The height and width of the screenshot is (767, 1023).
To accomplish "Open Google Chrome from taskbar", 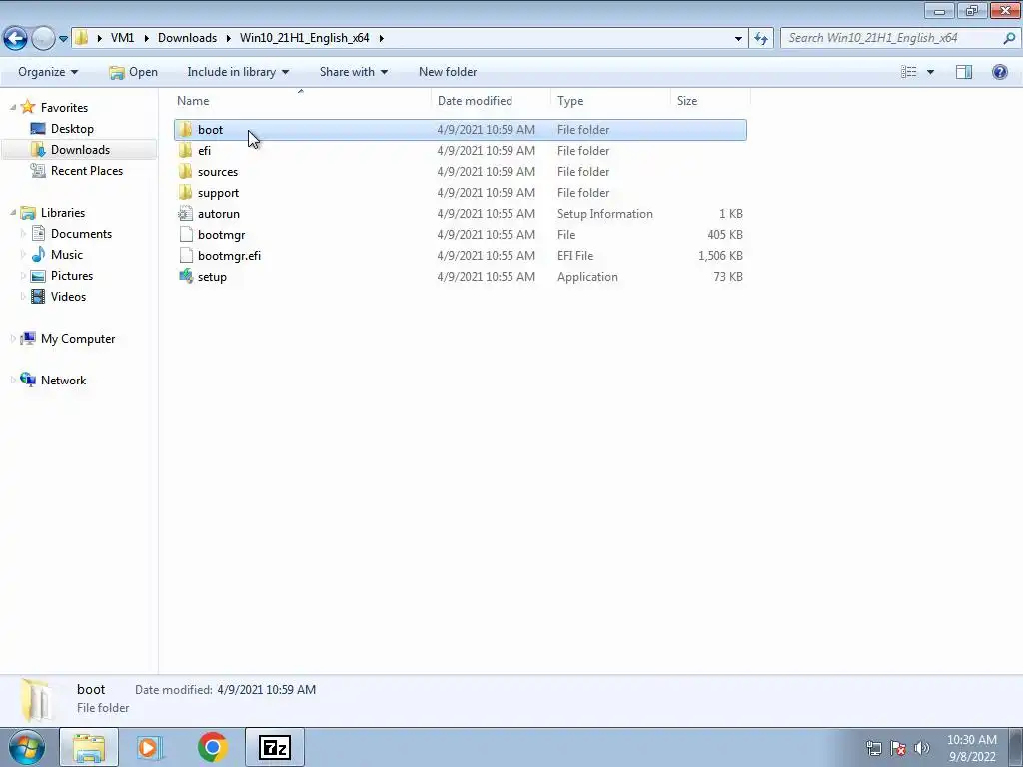I will click(212, 747).
